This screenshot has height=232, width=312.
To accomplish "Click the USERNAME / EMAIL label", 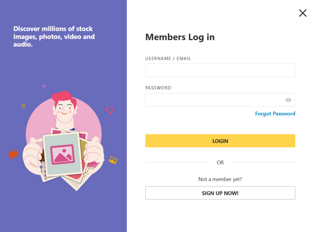I will [x=168, y=58].
